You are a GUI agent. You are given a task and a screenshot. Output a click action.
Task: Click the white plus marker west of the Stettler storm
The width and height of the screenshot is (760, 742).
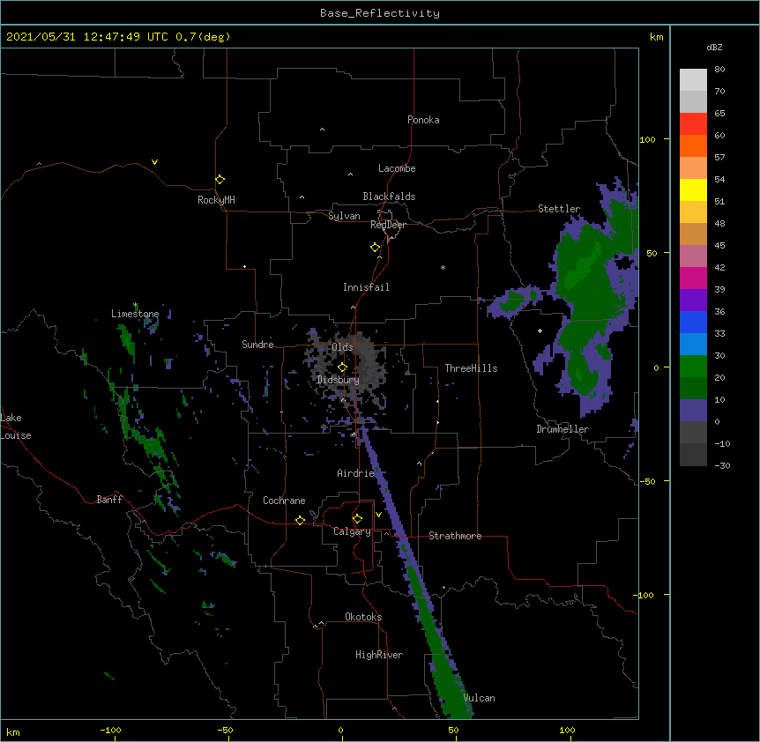540,330
